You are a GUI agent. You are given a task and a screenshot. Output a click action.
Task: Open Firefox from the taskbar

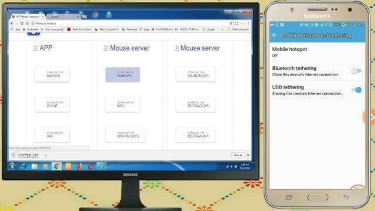(79, 166)
